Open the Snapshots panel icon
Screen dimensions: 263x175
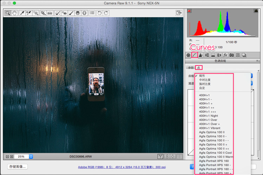click(244, 55)
